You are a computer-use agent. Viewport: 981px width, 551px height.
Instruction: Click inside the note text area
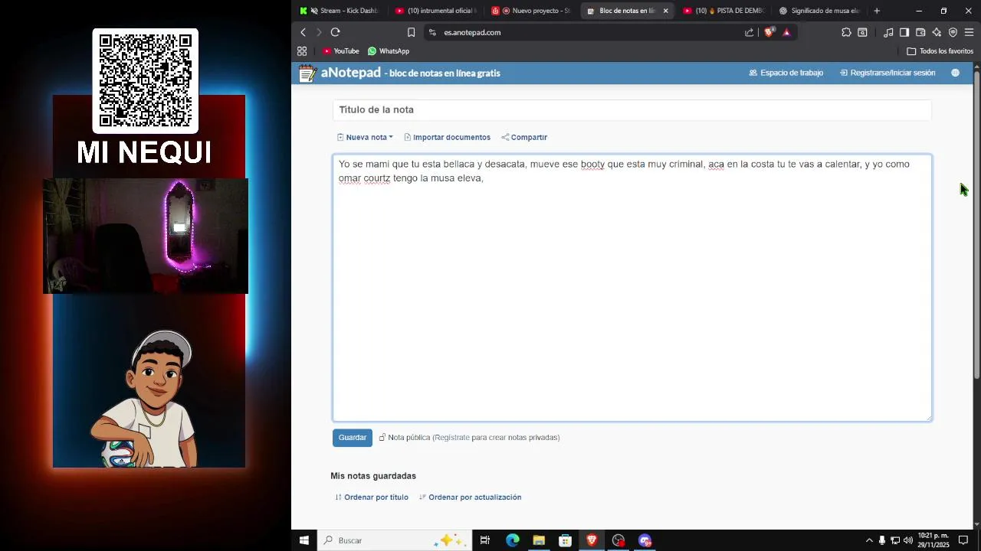click(632, 288)
